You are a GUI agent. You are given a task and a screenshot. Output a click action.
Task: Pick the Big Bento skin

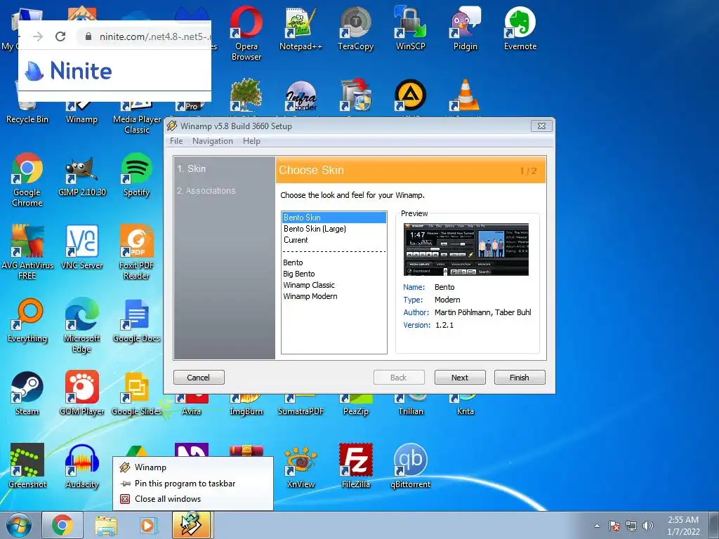coord(334,274)
